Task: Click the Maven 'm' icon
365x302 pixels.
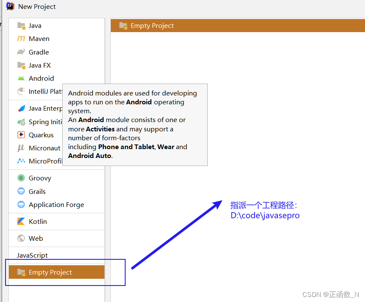Action: coord(21,38)
